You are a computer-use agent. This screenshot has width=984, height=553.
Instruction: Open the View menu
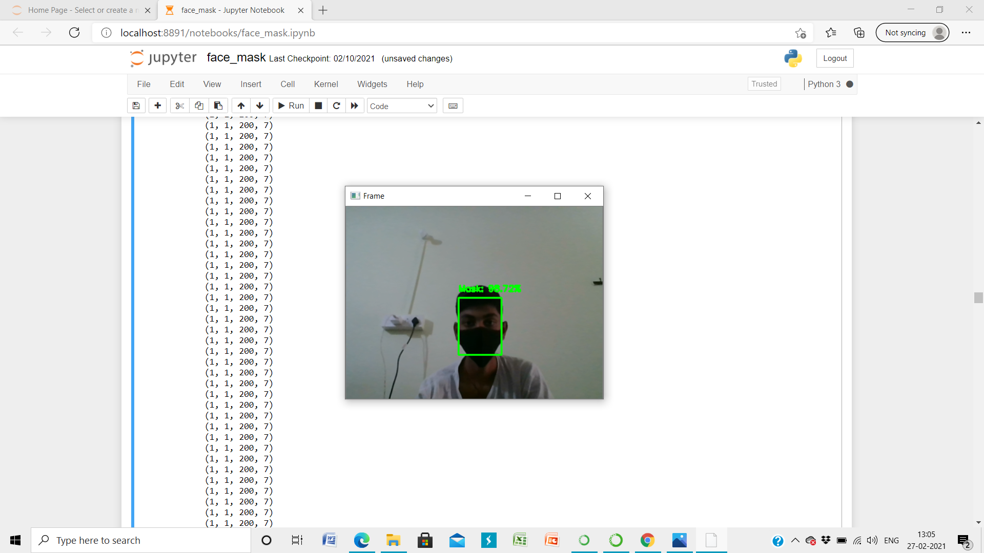coord(212,84)
